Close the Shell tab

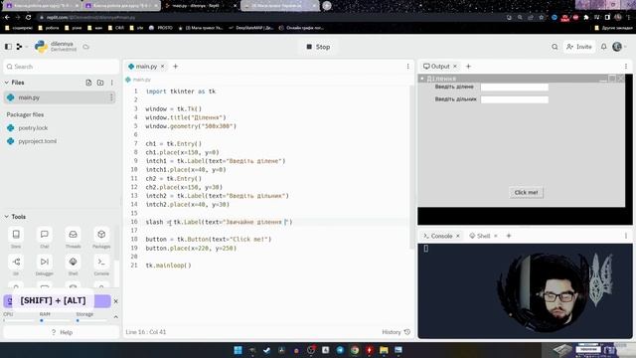[495, 236]
